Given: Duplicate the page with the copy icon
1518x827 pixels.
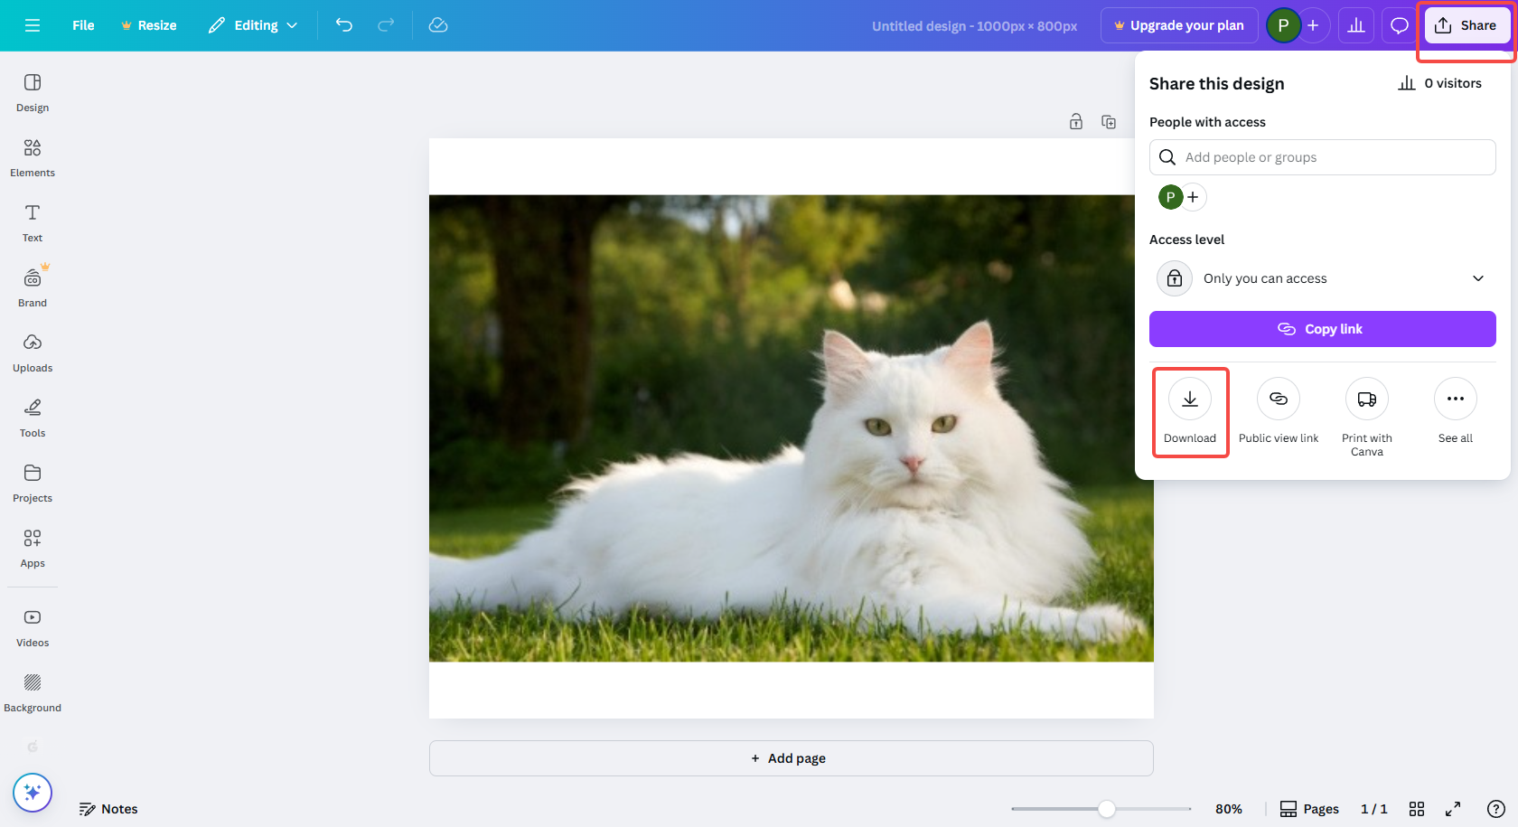Looking at the screenshot, I should pyautogui.click(x=1109, y=121).
